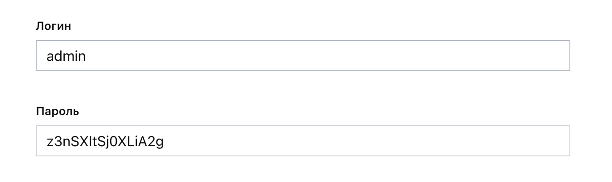The width and height of the screenshot is (612, 182).
Task: Place cursor in the password box
Action: (x=303, y=141)
